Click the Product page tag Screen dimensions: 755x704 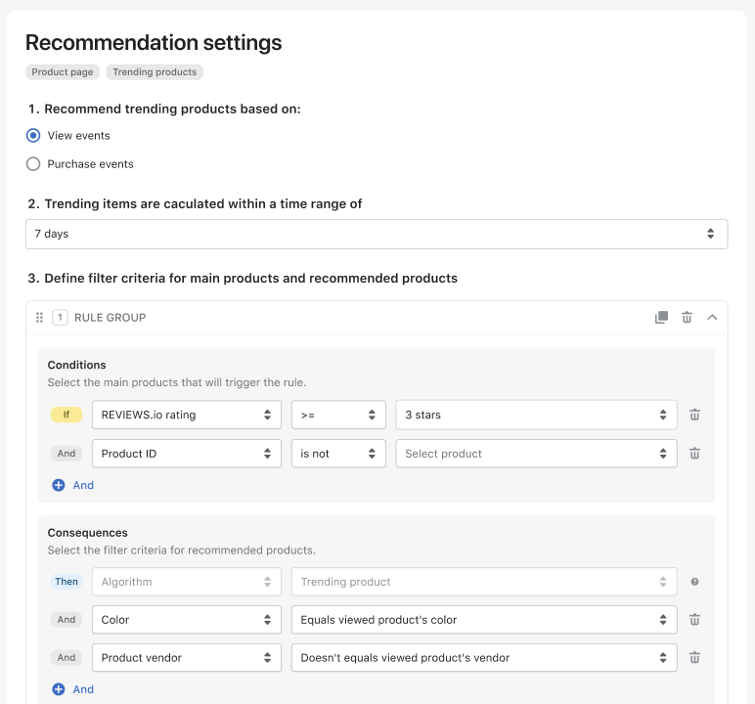coord(63,72)
